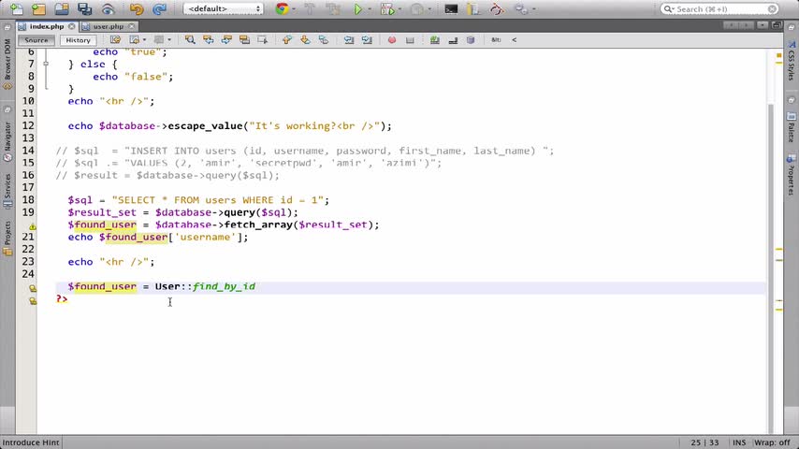Screen dimensions: 799x449
Task: Toggle bookmark on the current line
Action: tap(323, 39)
